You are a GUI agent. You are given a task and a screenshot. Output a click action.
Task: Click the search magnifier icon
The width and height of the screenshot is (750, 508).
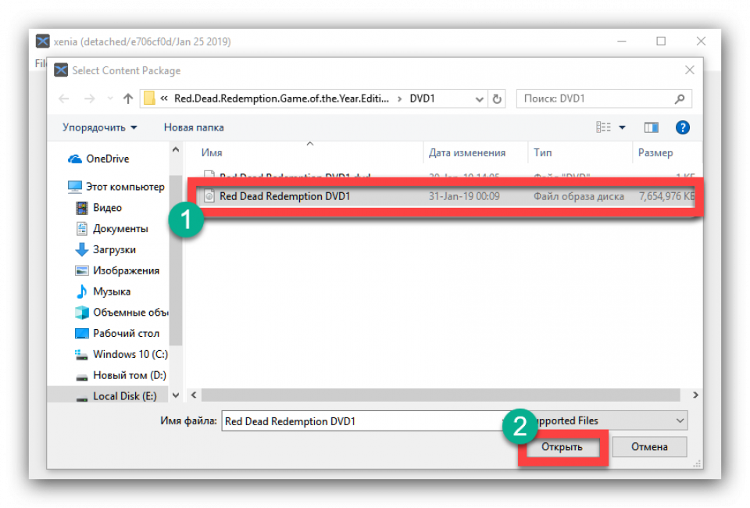click(679, 99)
